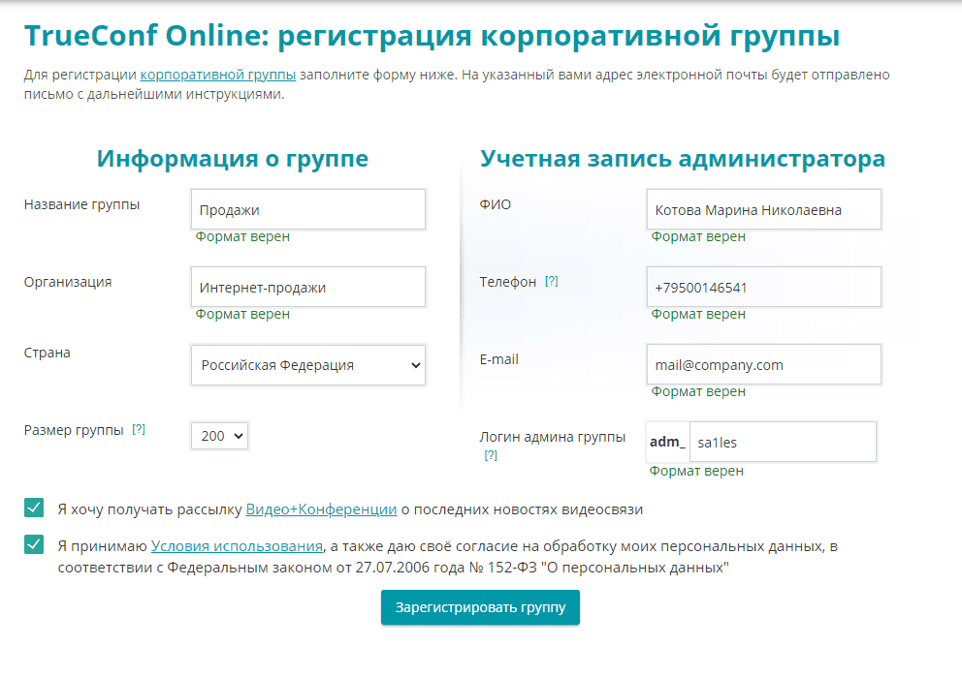Click the TrueConf Online page title
The height and width of the screenshot is (678, 962).
tap(432, 36)
